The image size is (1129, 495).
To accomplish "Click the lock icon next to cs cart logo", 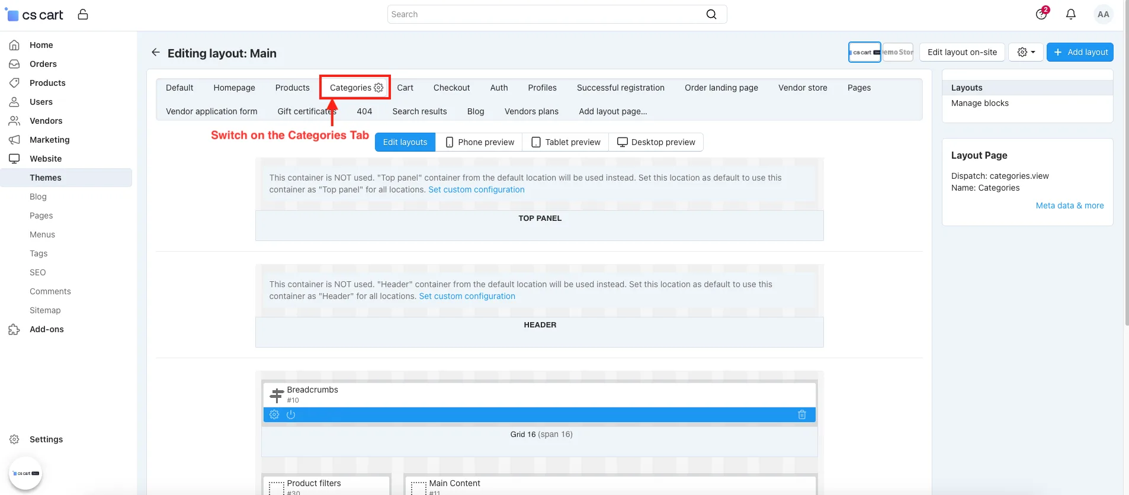I will [83, 14].
